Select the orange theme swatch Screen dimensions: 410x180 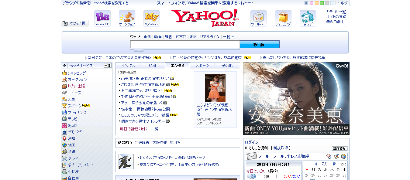coord(317,3)
